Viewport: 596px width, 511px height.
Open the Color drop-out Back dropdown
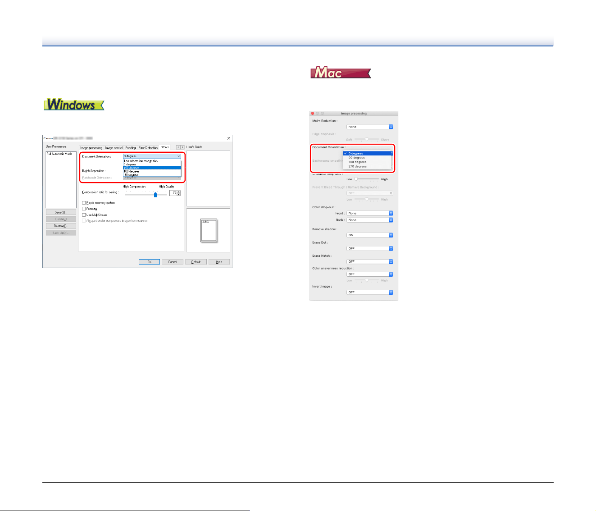[x=370, y=220]
